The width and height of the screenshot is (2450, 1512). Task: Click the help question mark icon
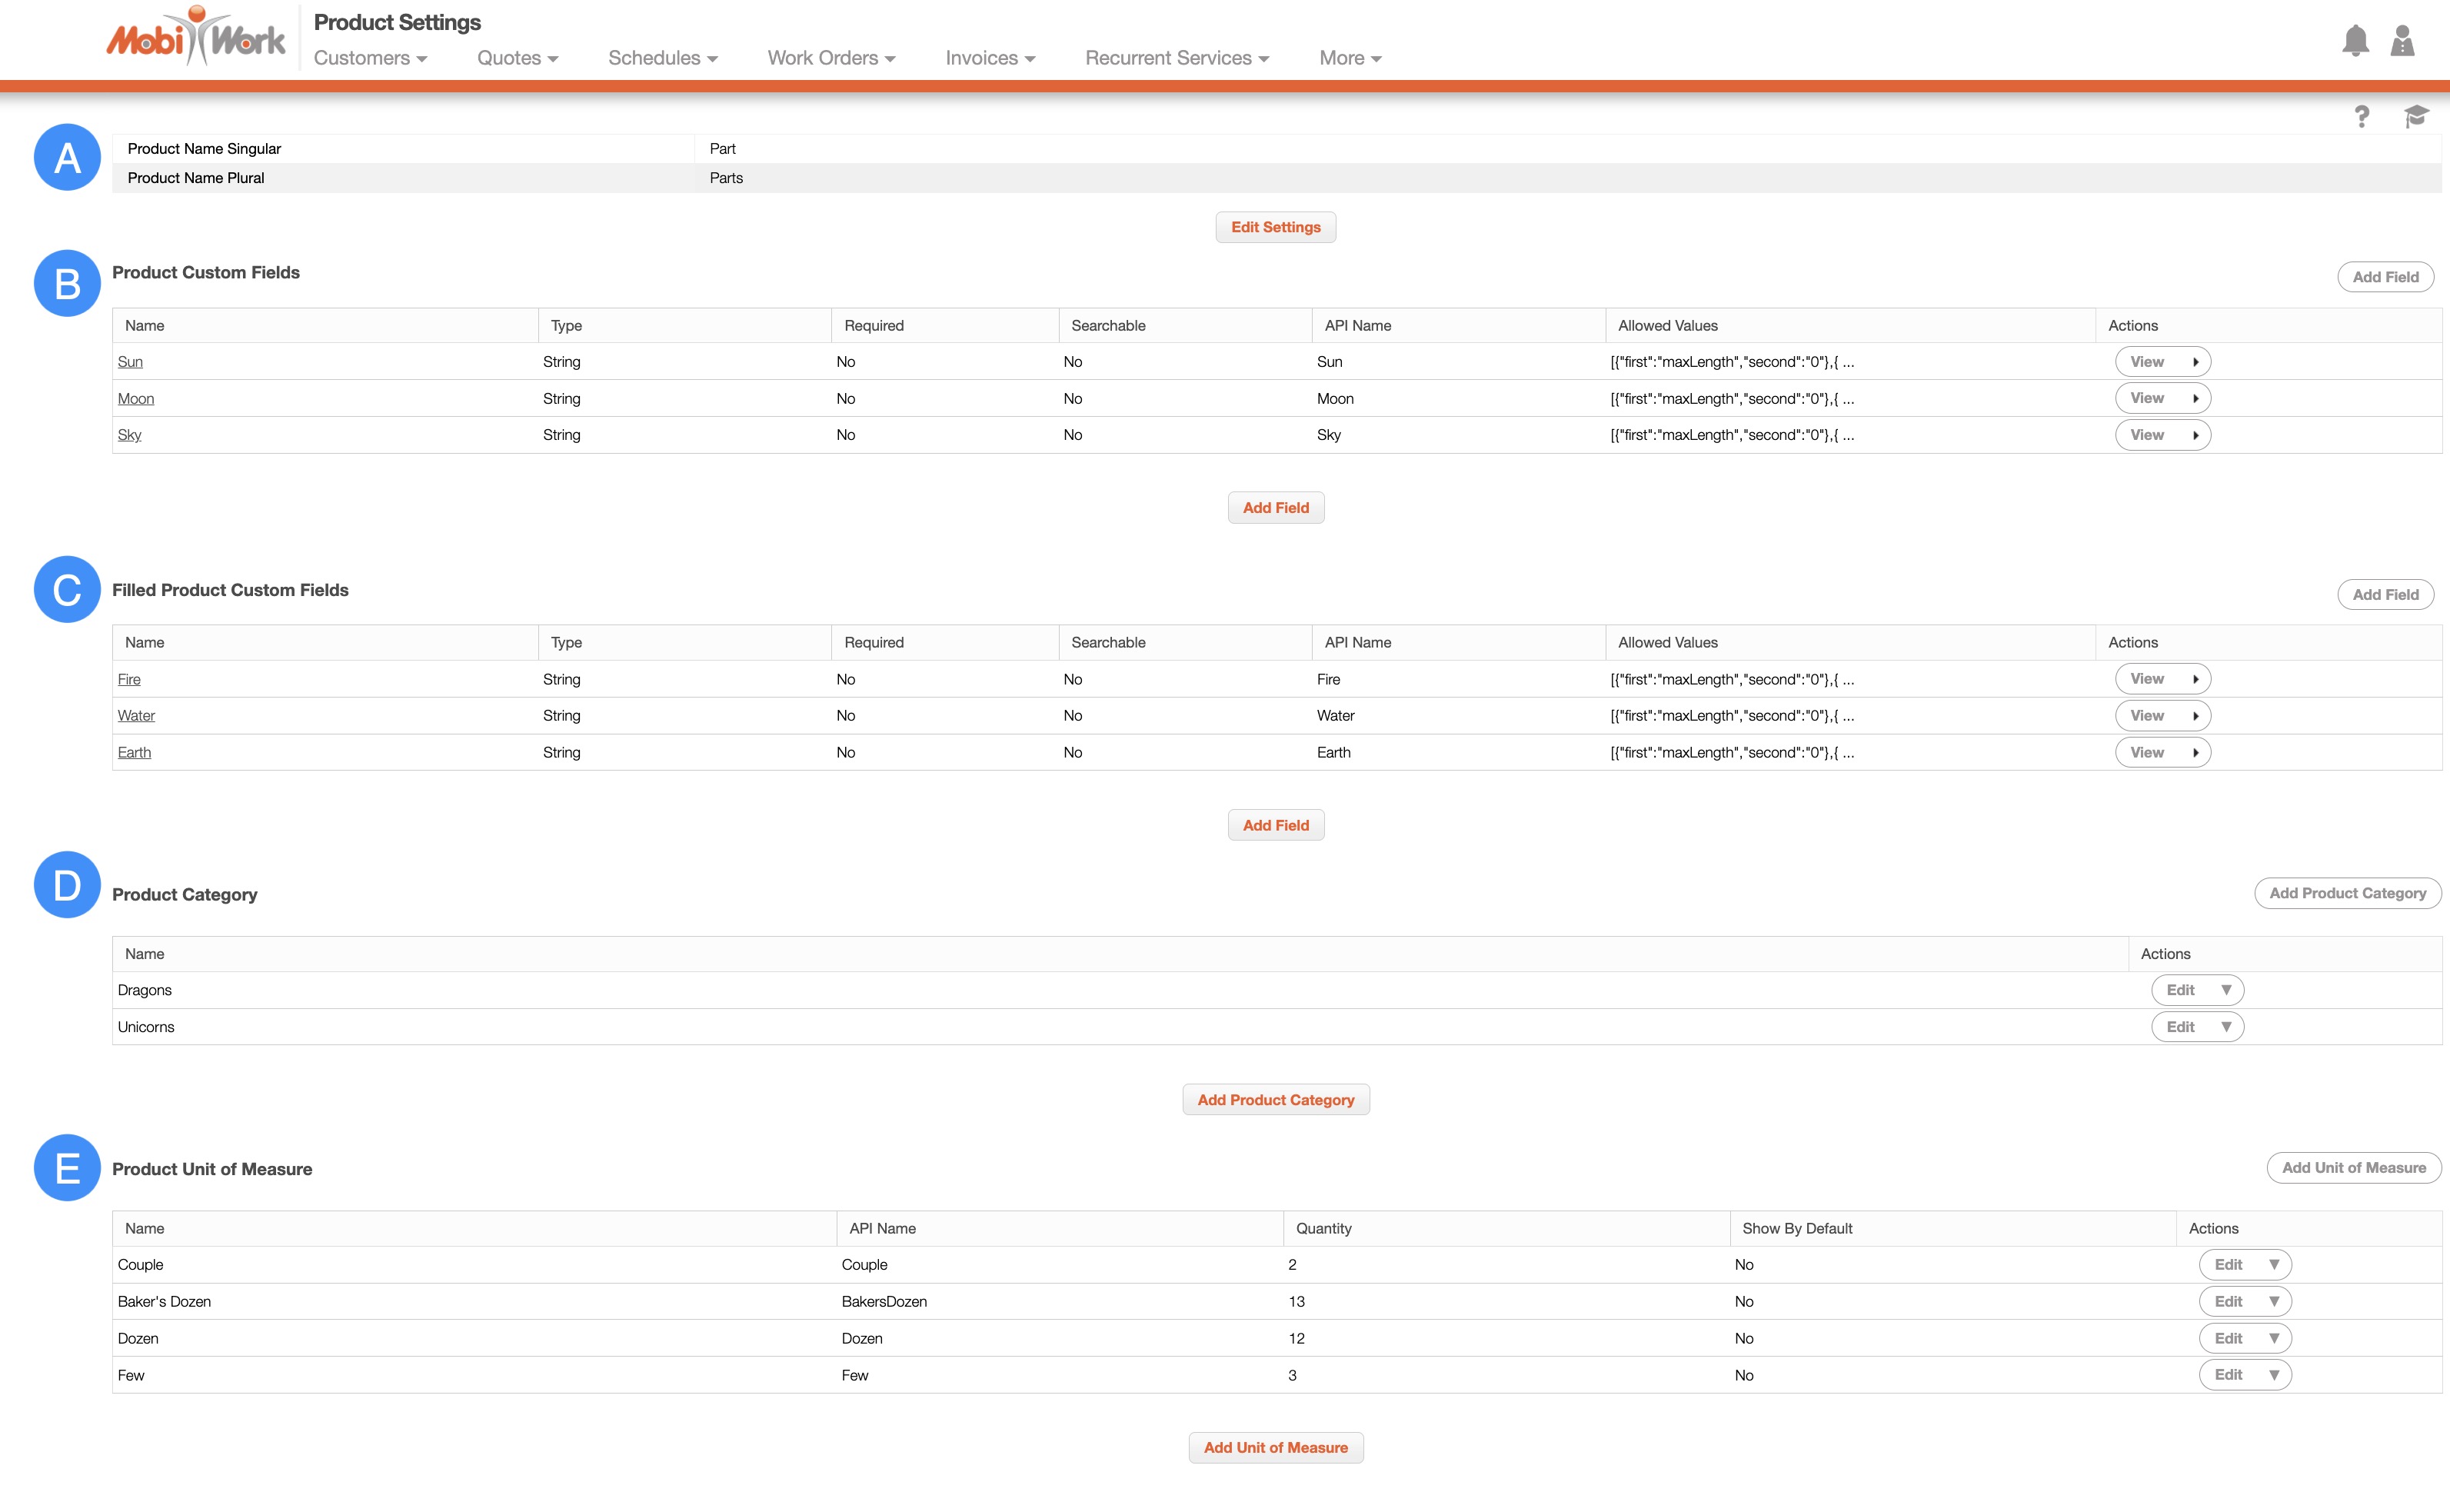pyautogui.click(x=2361, y=117)
